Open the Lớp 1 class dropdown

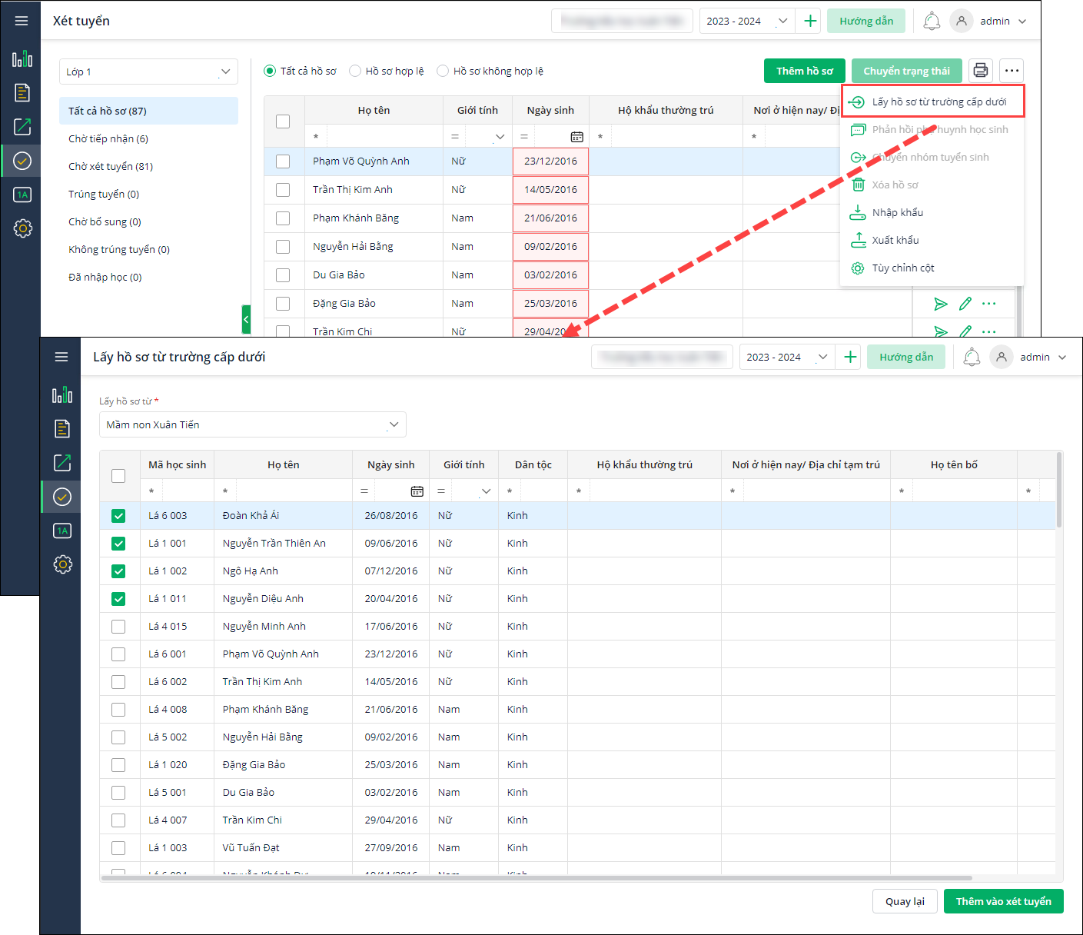point(148,72)
